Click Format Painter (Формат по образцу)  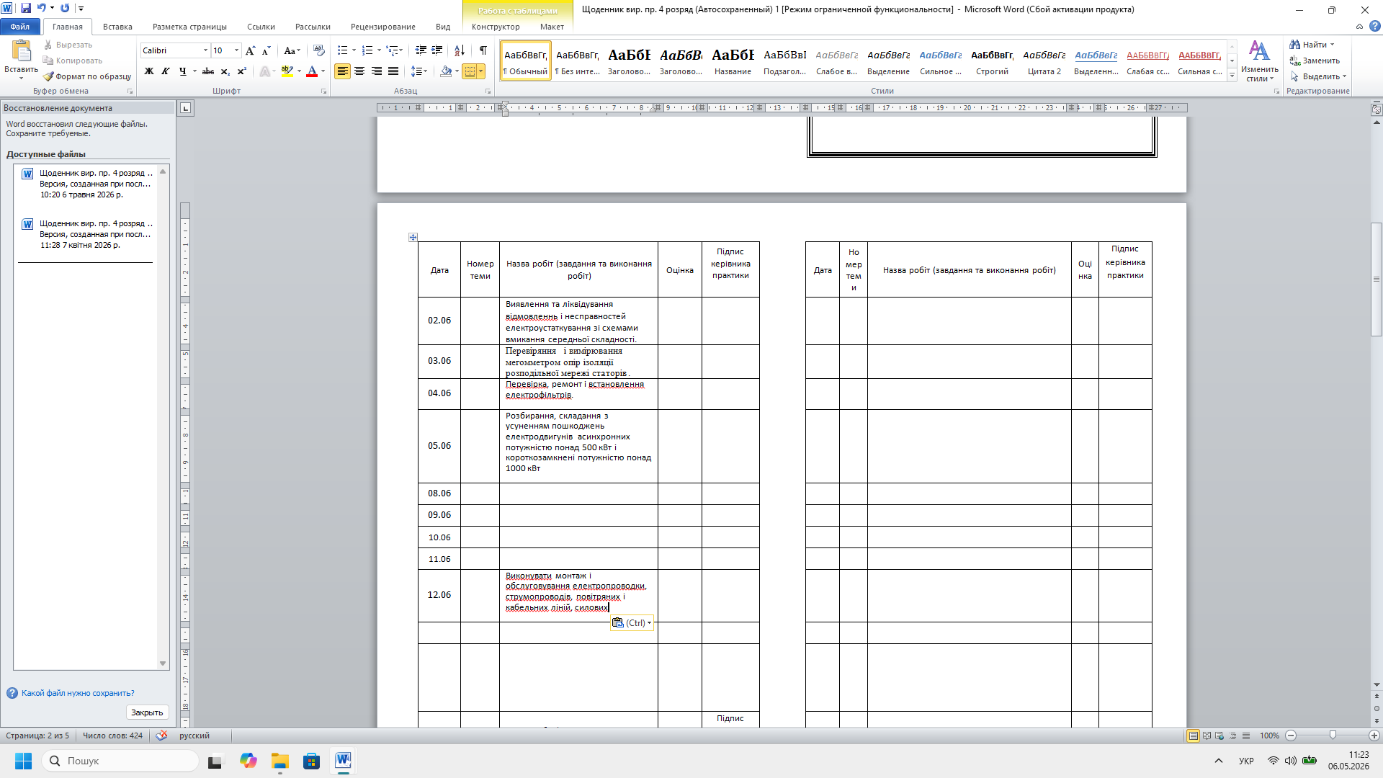pos(87,76)
